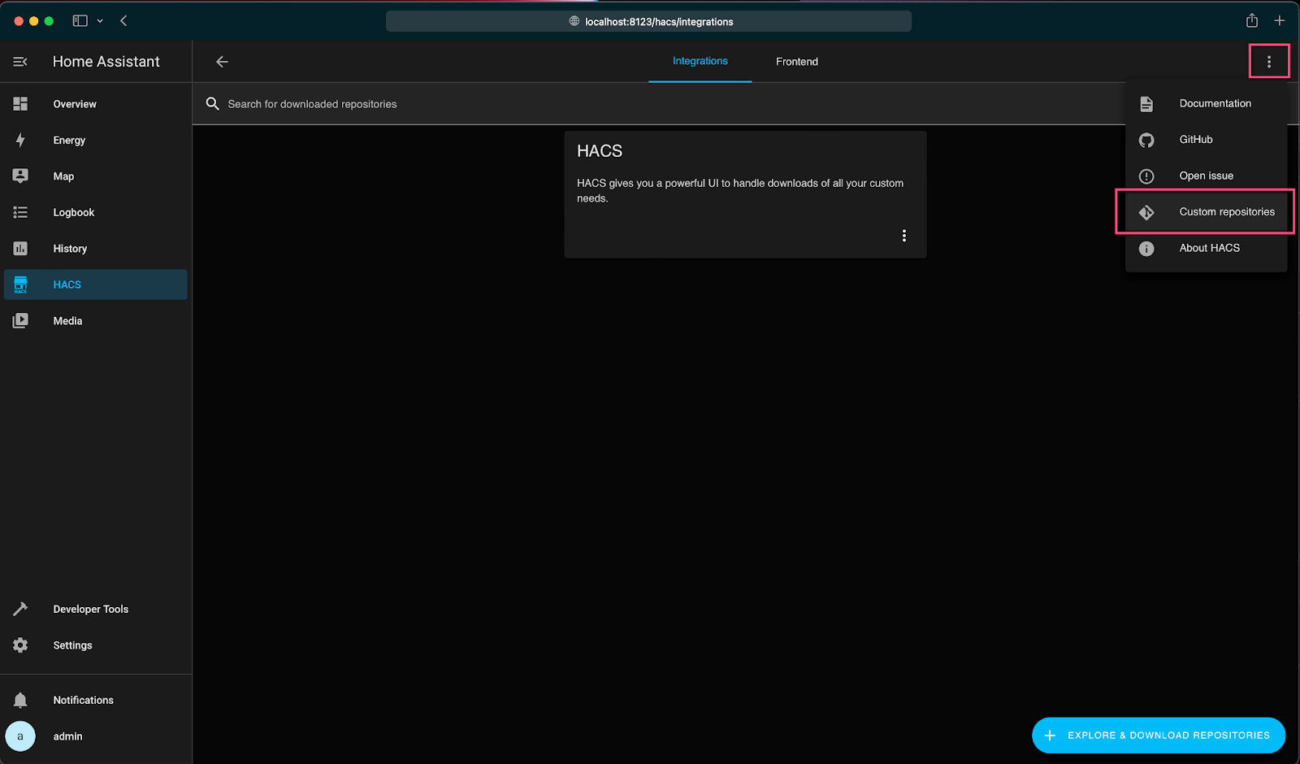This screenshot has width=1300, height=764.
Task: Click the GitHub logo icon
Action: pos(1146,140)
